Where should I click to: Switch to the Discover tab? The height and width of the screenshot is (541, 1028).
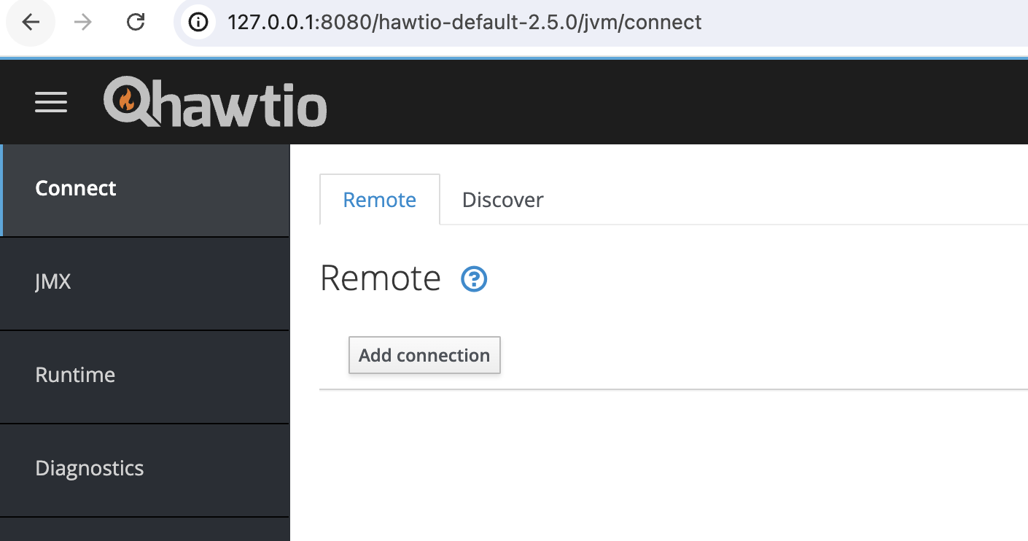pyautogui.click(x=502, y=200)
